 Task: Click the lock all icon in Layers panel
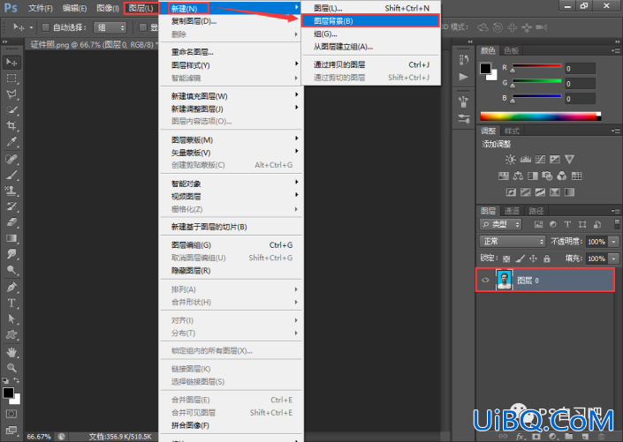click(x=547, y=258)
